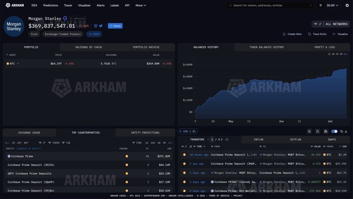353x199 pixels.
Task: Click the BTC token icon in 10 hours ago transfer
Action: [x=324, y=155]
